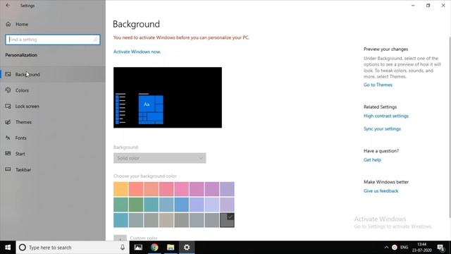Pick the selected dark gray swatch with checkmark
The image size is (451, 254).
pyautogui.click(x=227, y=220)
